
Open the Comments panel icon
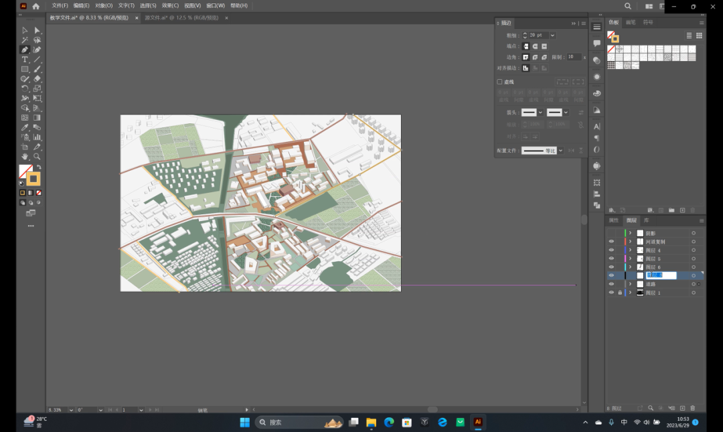pyautogui.click(x=596, y=44)
